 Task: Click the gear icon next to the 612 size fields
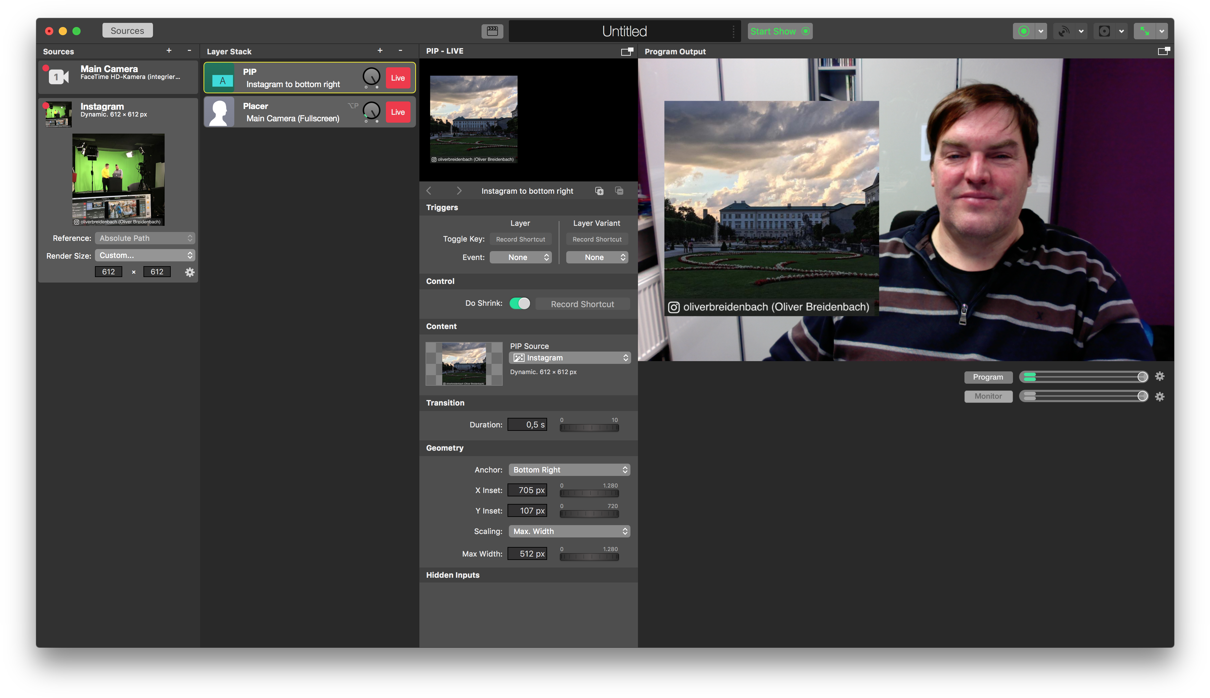click(x=190, y=272)
